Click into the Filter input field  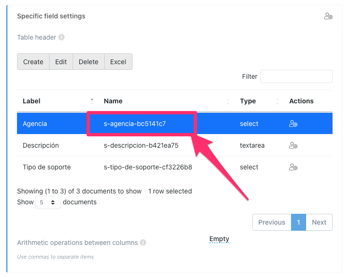(296, 76)
